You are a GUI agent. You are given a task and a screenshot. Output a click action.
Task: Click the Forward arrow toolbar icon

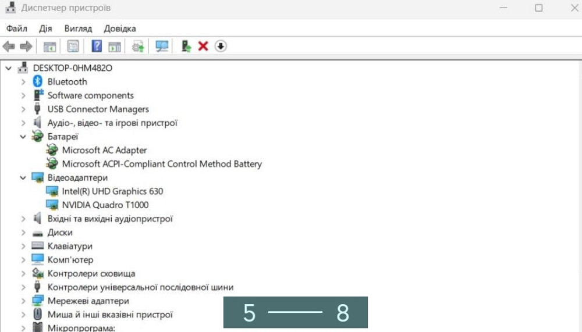pyautogui.click(x=26, y=47)
